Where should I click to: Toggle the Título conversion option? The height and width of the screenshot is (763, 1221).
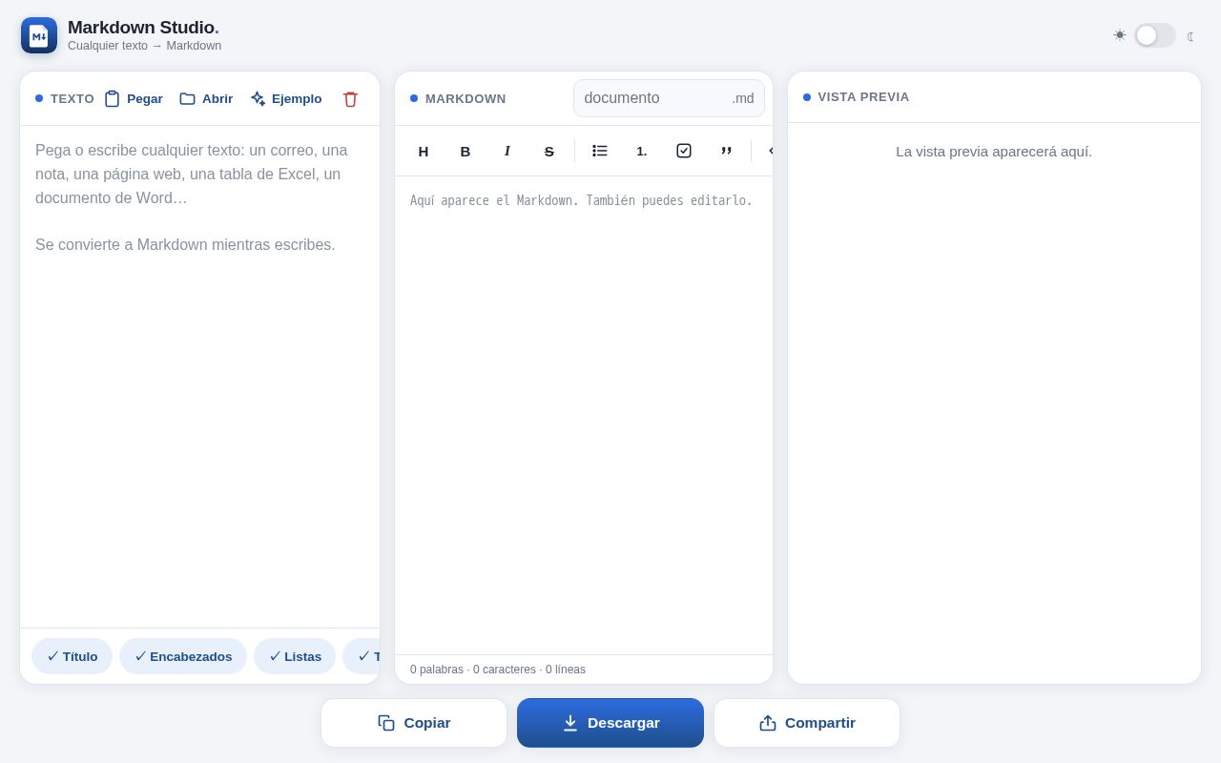[72, 656]
